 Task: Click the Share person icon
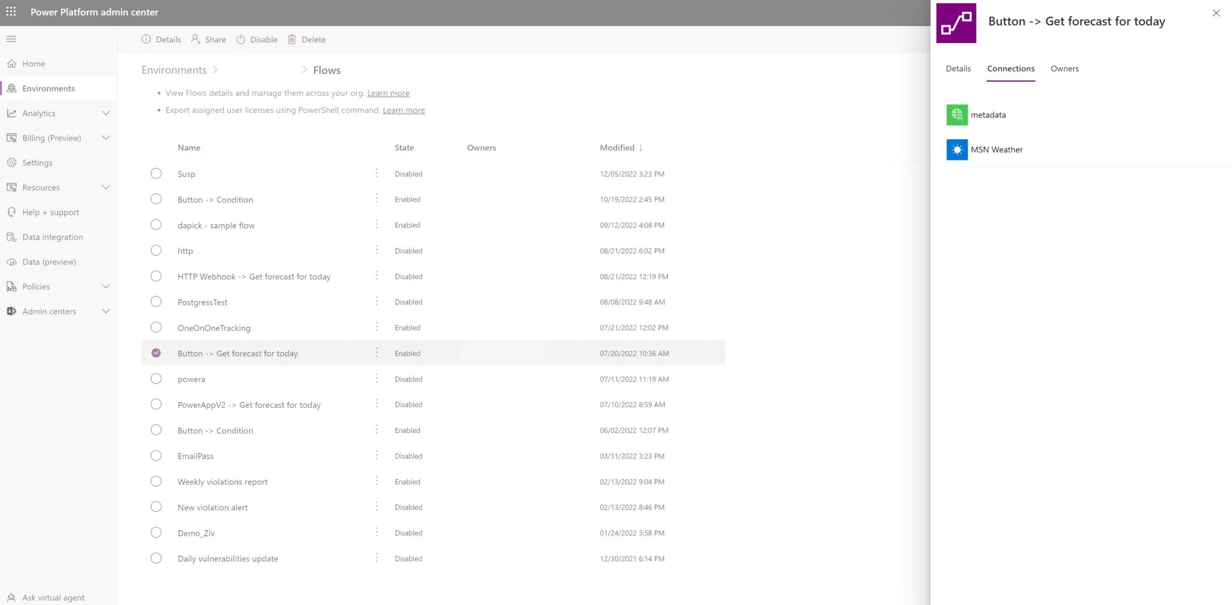click(195, 39)
